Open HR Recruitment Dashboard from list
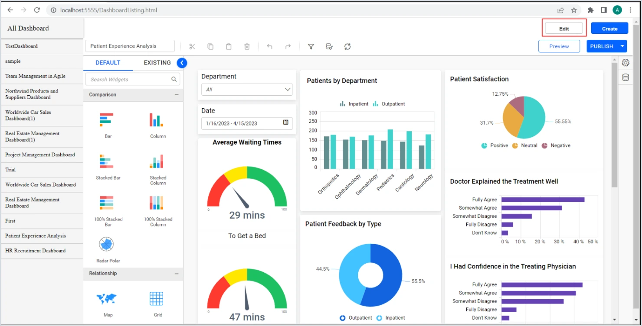642x326 pixels. [42, 251]
